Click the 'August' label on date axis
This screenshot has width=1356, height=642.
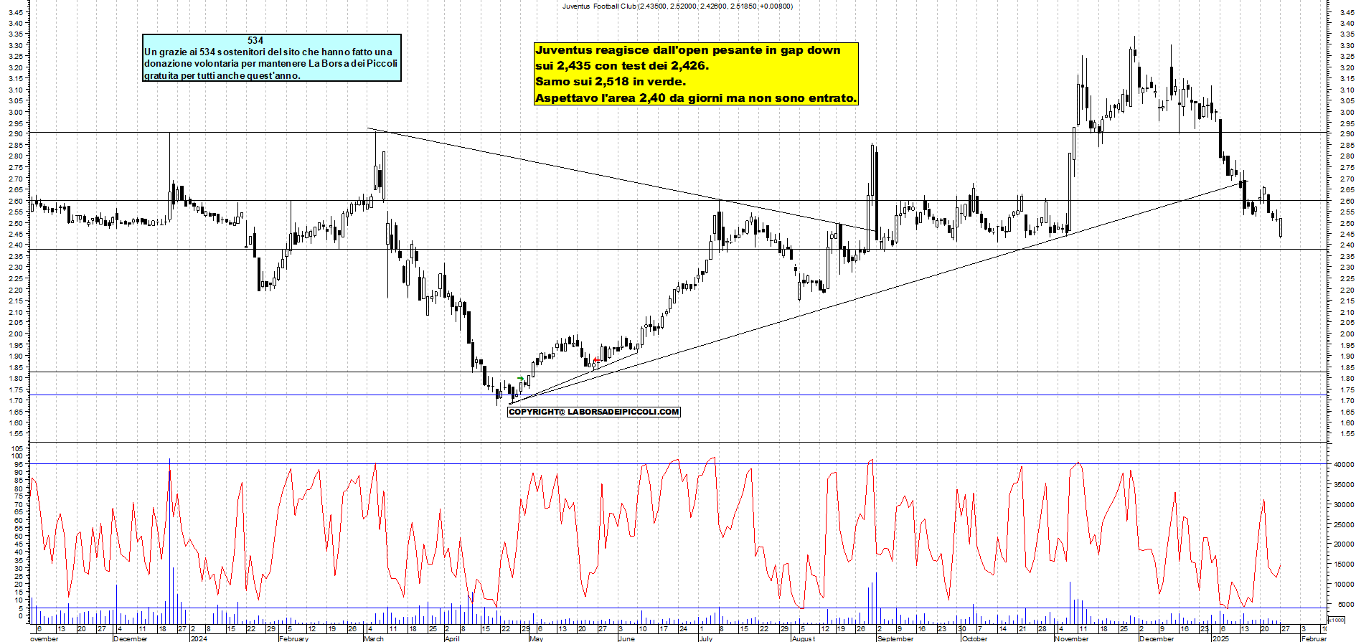(x=804, y=638)
